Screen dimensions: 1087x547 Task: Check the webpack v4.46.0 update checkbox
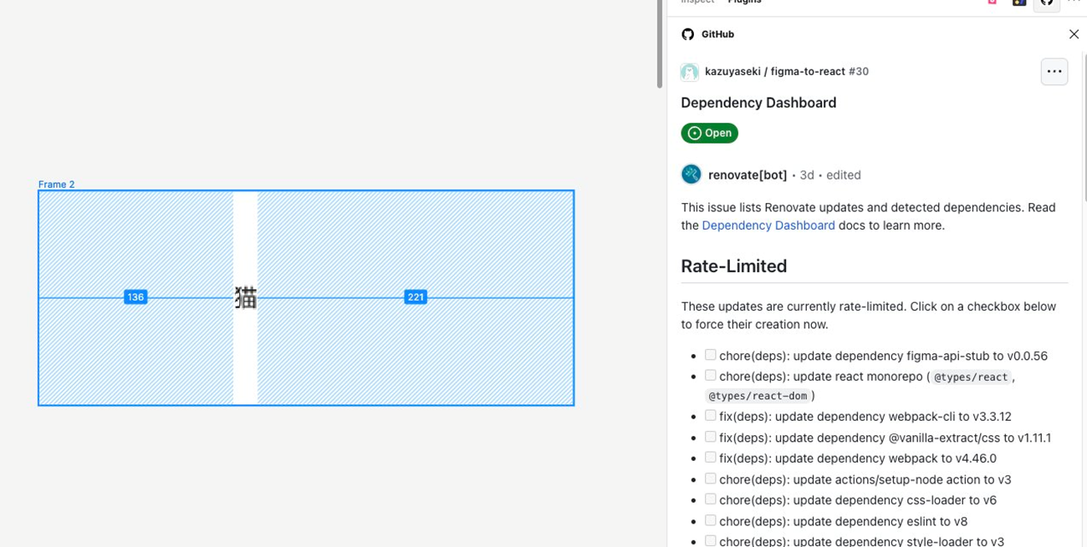click(710, 458)
